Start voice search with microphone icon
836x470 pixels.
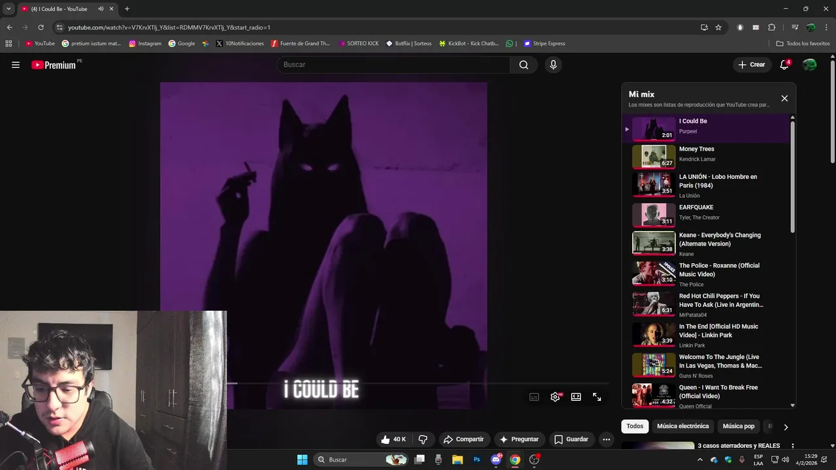pyautogui.click(x=553, y=65)
